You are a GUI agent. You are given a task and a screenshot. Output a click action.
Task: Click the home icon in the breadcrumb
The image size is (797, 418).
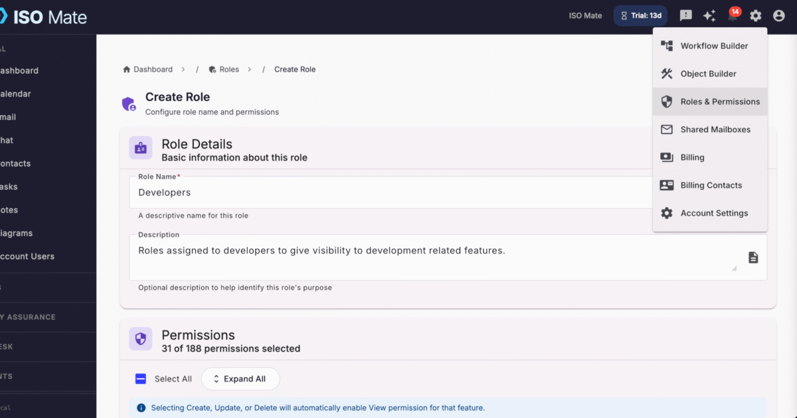point(126,69)
